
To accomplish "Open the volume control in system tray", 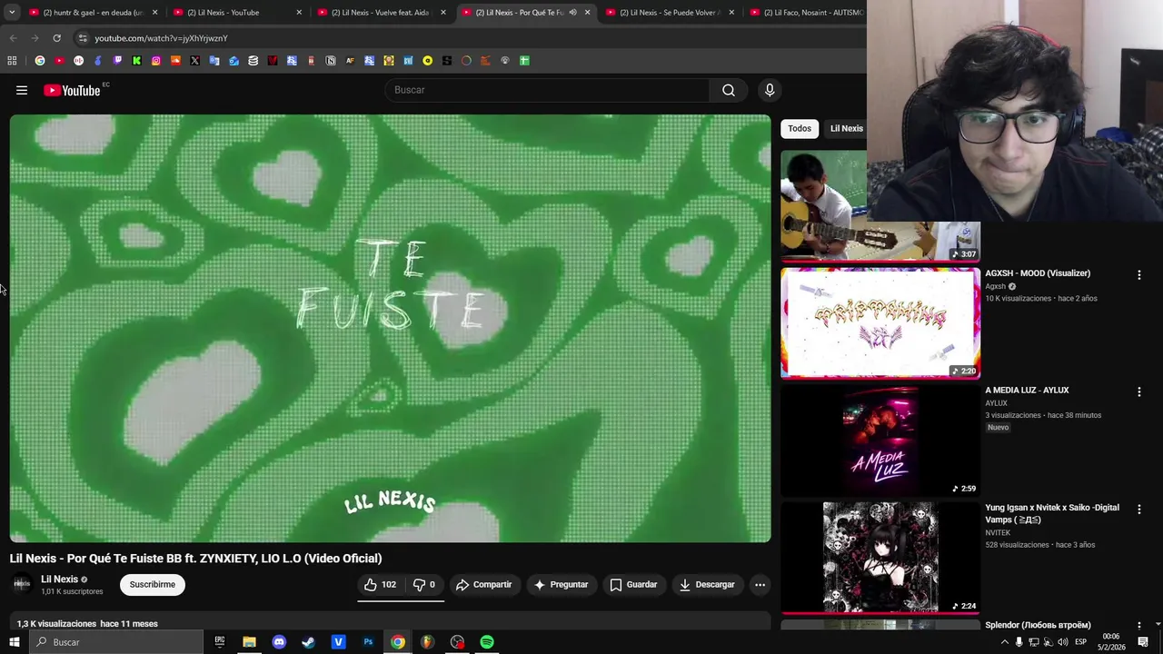I will (x=1062, y=642).
